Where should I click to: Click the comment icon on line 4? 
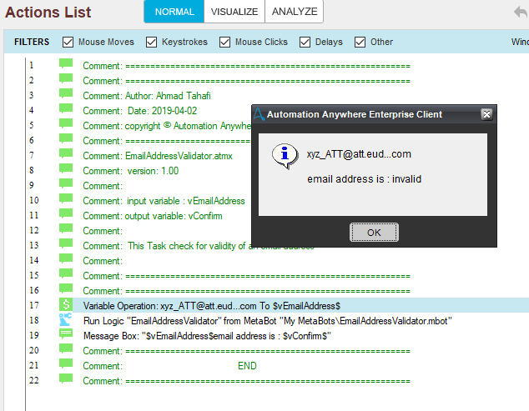point(66,108)
